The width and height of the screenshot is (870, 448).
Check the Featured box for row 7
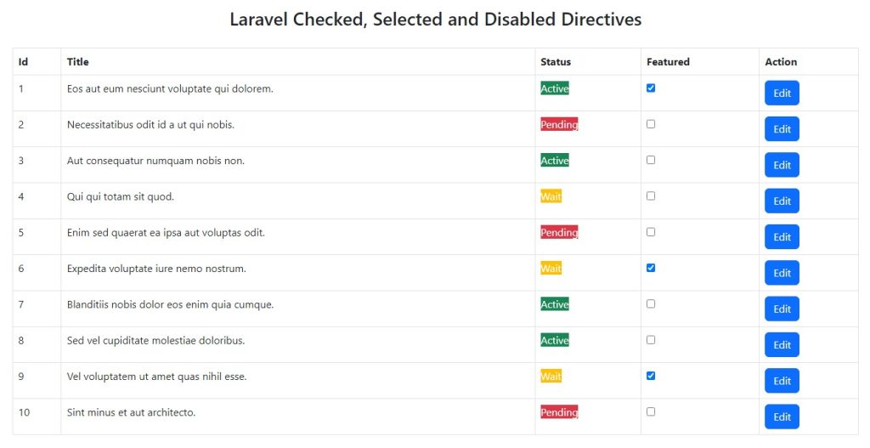[x=651, y=303]
